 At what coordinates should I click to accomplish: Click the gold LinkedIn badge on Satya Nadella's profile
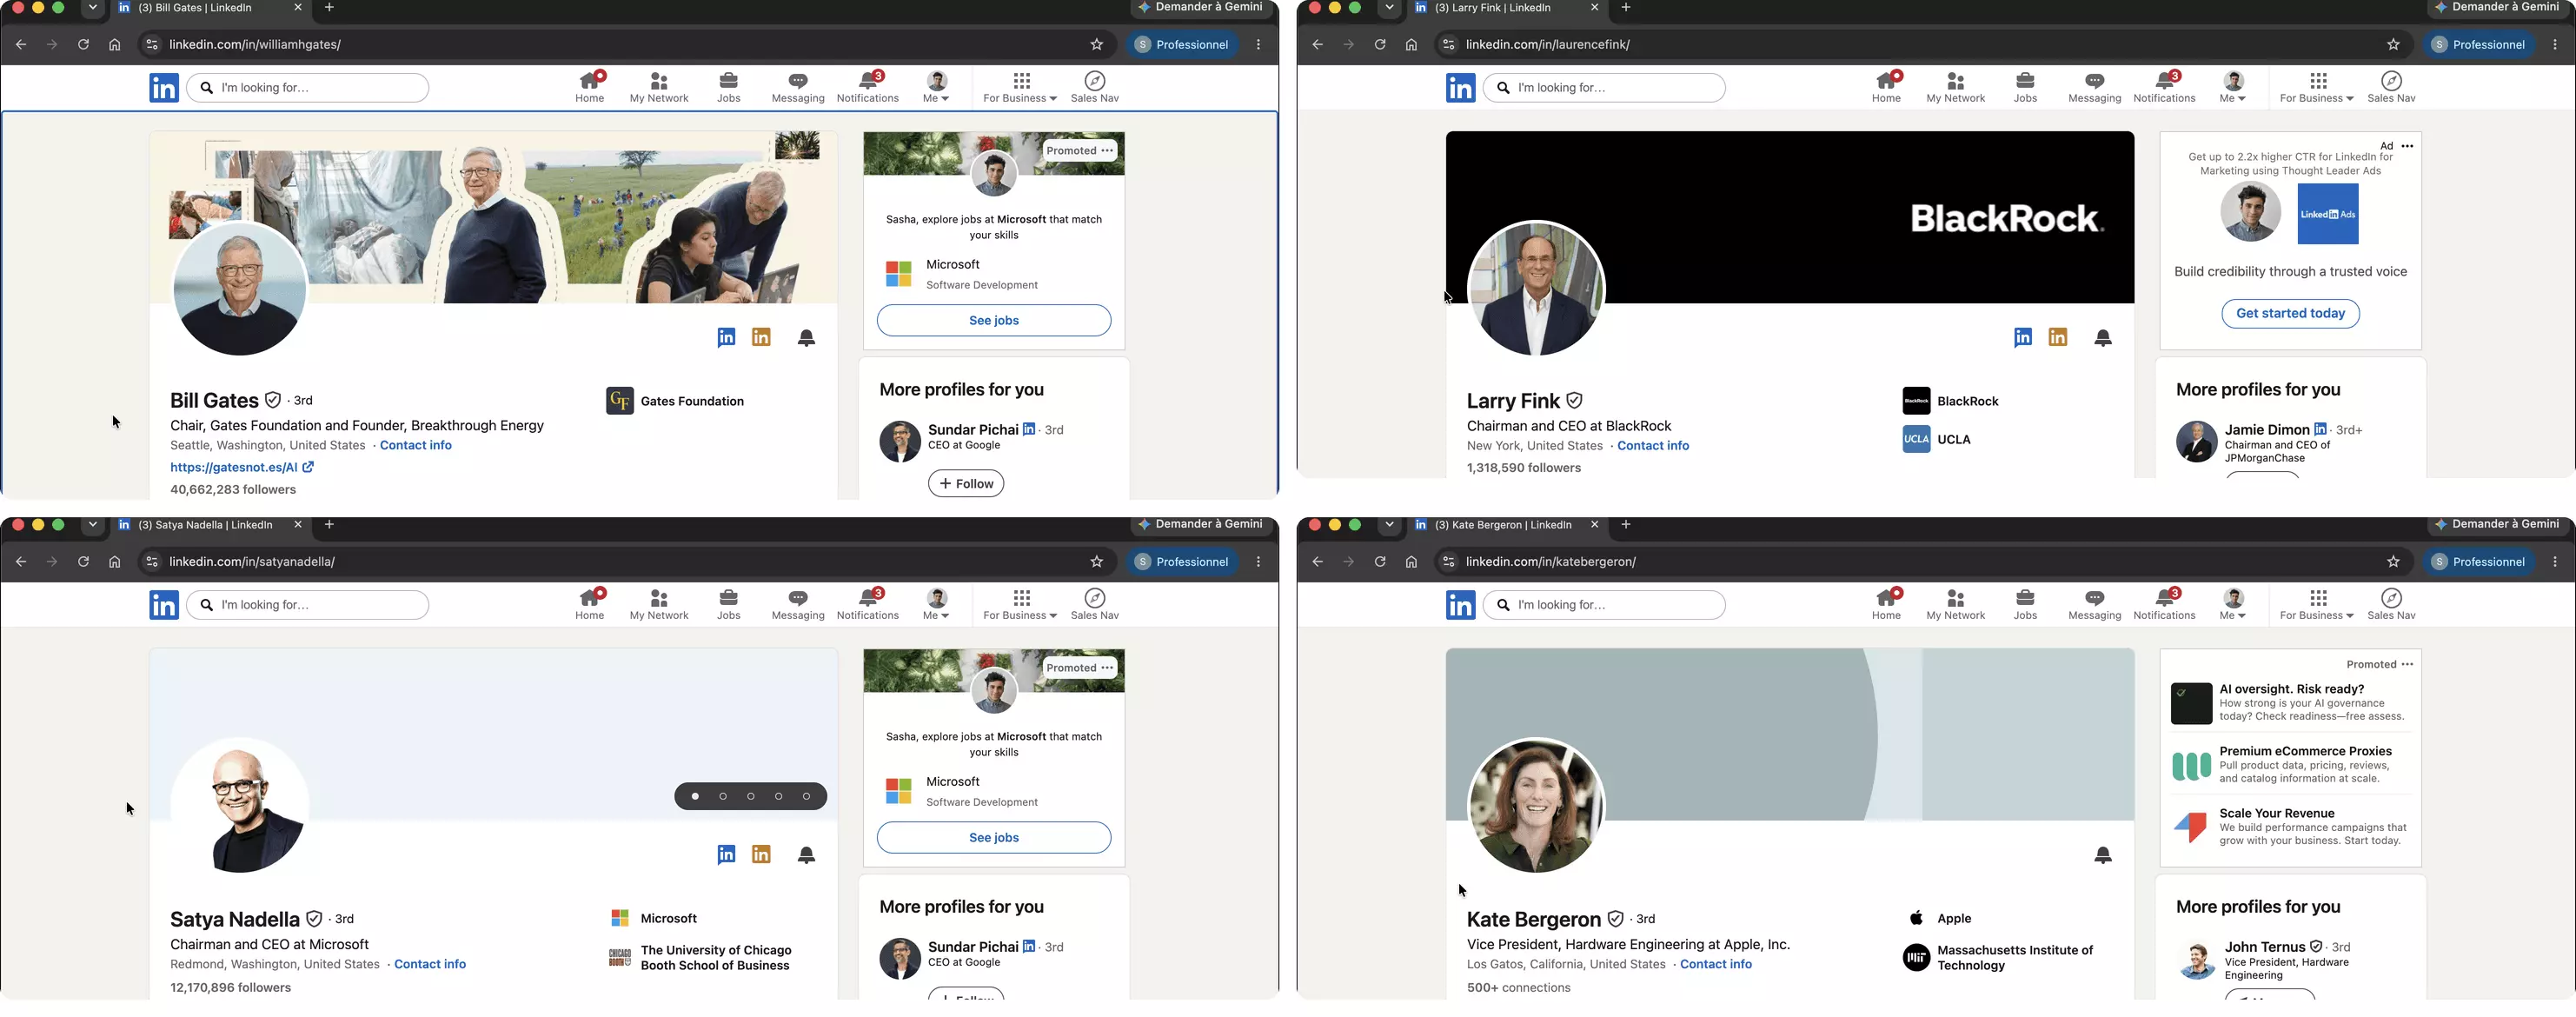pos(761,854)
